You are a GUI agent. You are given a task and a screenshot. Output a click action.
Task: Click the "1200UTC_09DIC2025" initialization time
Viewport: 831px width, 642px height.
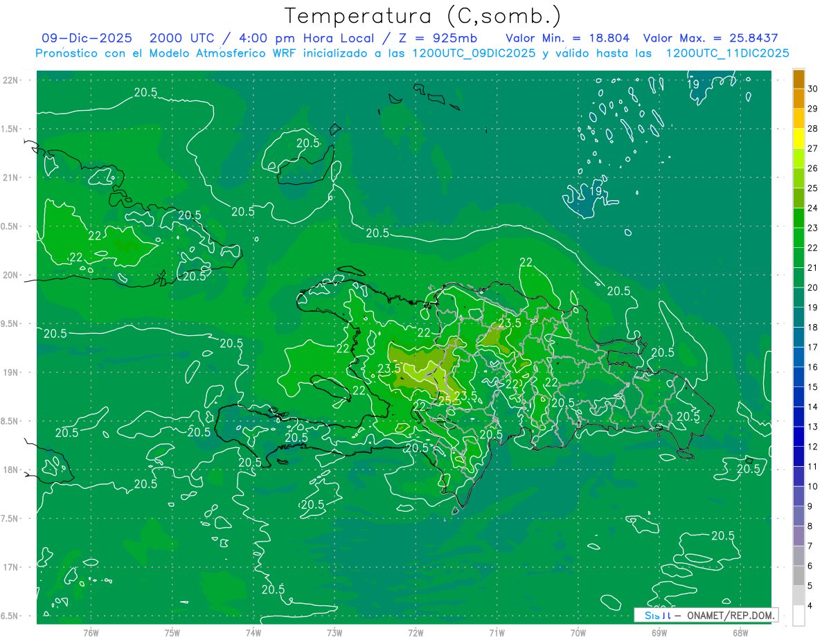tap(474, 53)
